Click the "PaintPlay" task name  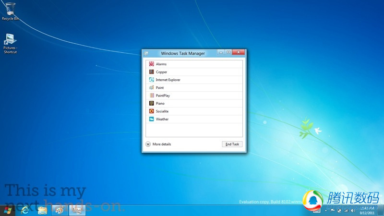[x=163, y=96]
